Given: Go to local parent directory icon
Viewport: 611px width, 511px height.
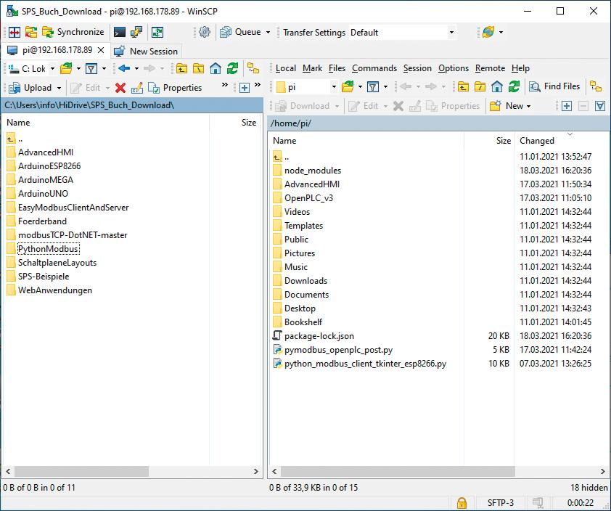Looking at the screenshot, I should pos(181,69).
